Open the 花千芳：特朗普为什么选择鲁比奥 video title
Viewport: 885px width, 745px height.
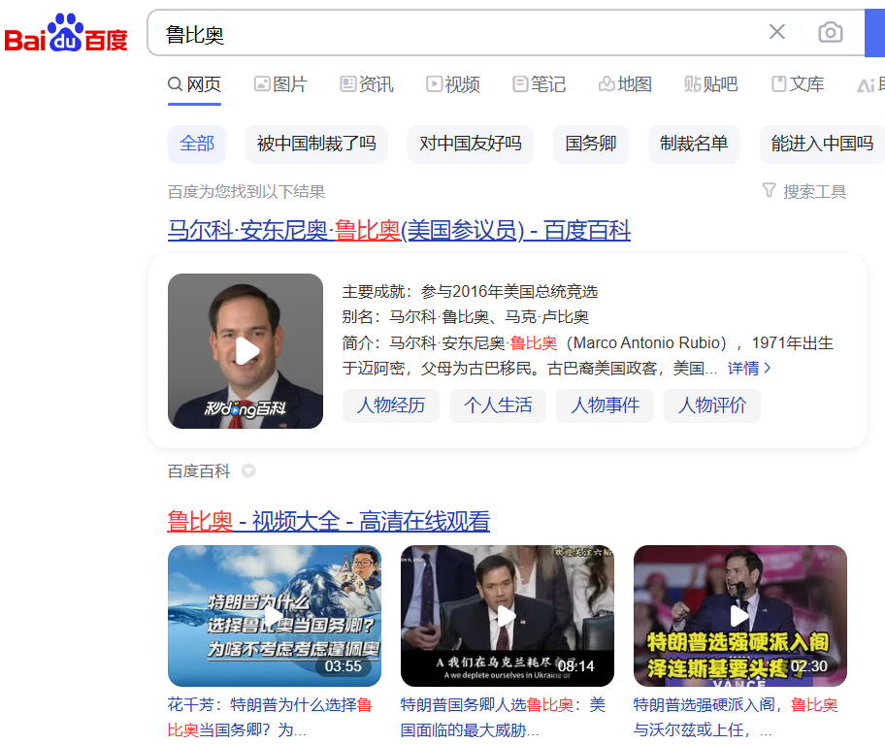point(270,717)
